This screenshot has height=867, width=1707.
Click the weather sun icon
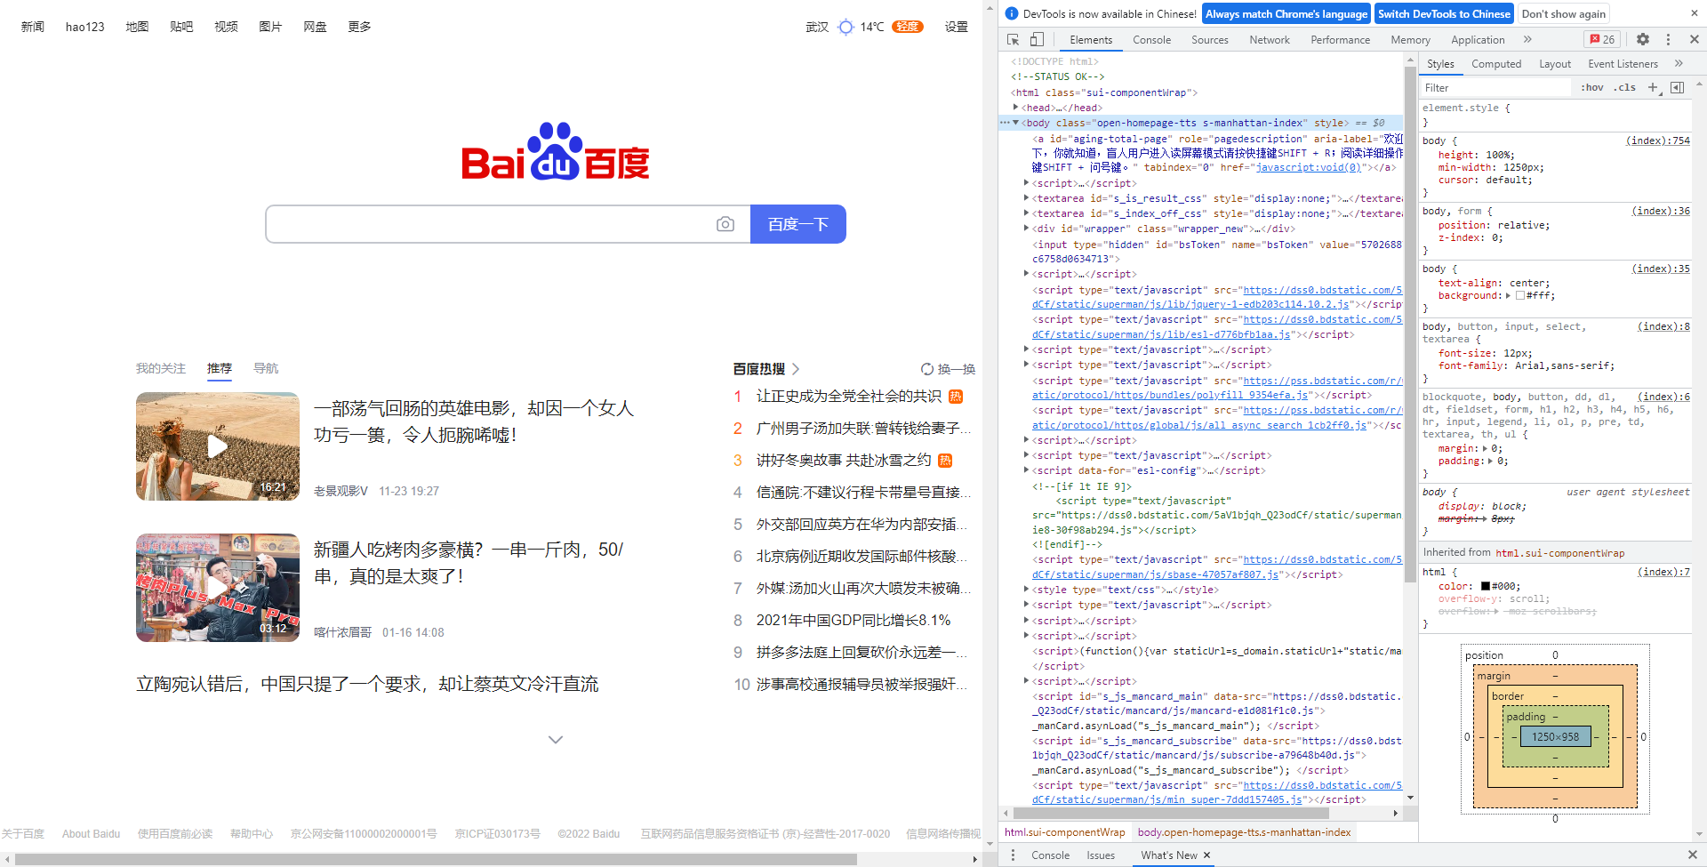pyautogui.click(x=846, y=27)
